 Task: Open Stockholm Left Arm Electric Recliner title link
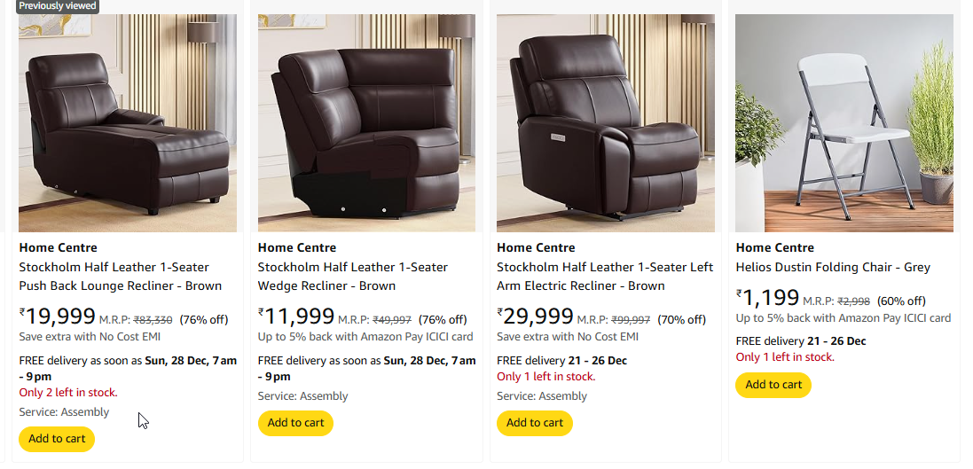click(x=605, y=277)
